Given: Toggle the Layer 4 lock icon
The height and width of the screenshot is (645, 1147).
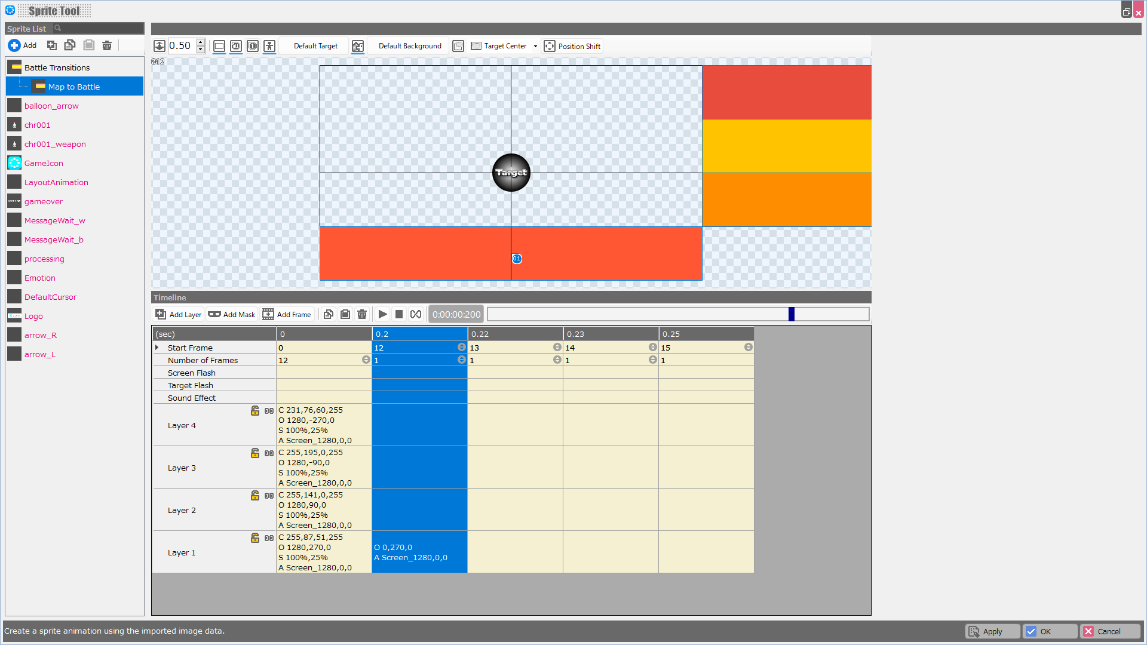Looking at the screenshot, I should coord(255,411).
